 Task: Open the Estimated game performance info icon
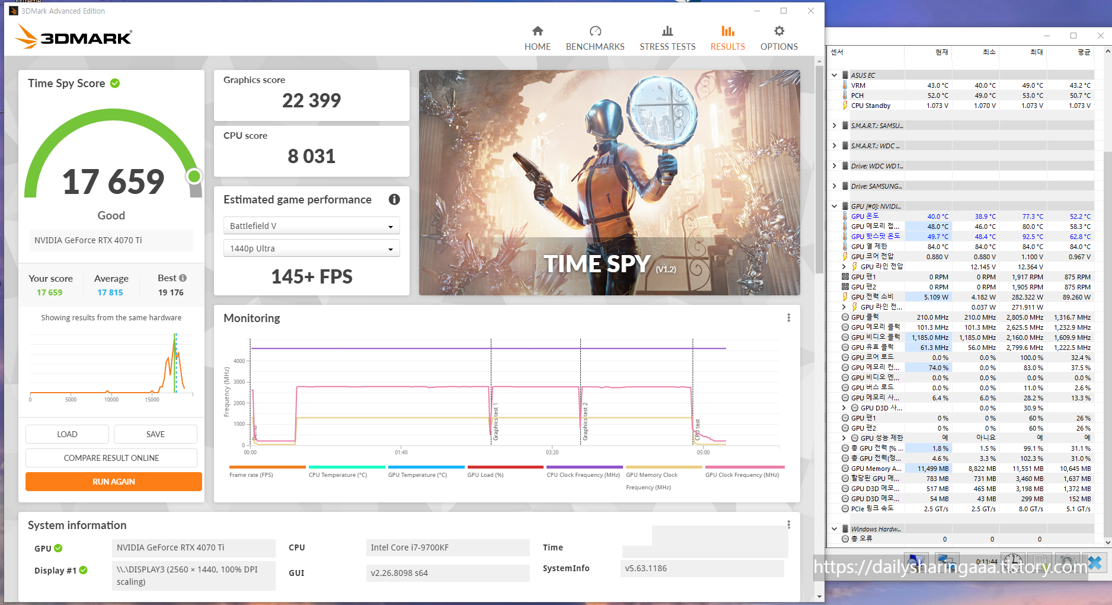coord(394,199)
